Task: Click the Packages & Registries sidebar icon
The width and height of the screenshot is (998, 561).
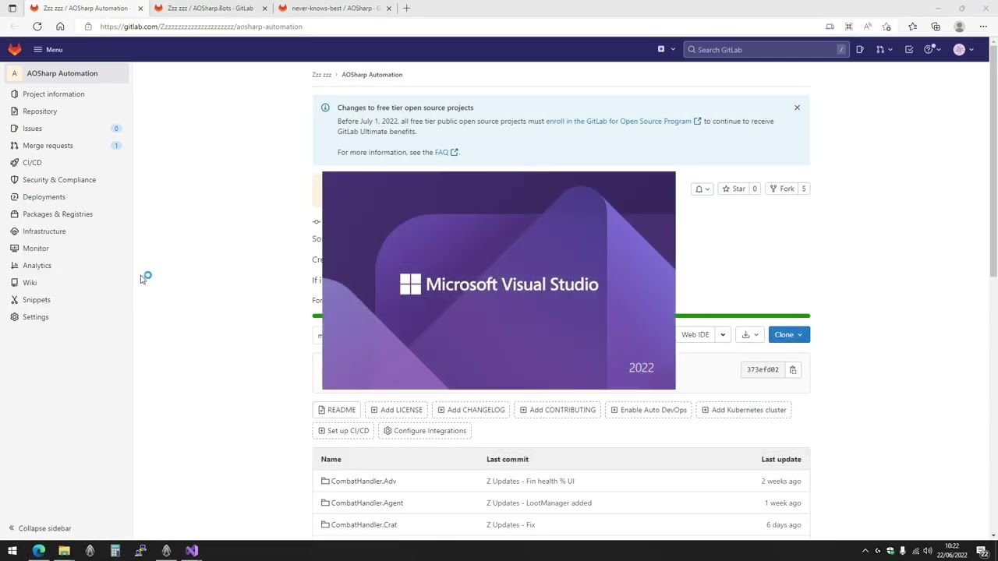Action: 15,214
